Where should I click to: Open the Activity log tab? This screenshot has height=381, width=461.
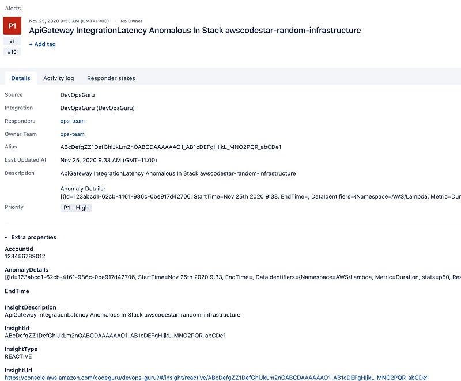(x=59, y=78)
